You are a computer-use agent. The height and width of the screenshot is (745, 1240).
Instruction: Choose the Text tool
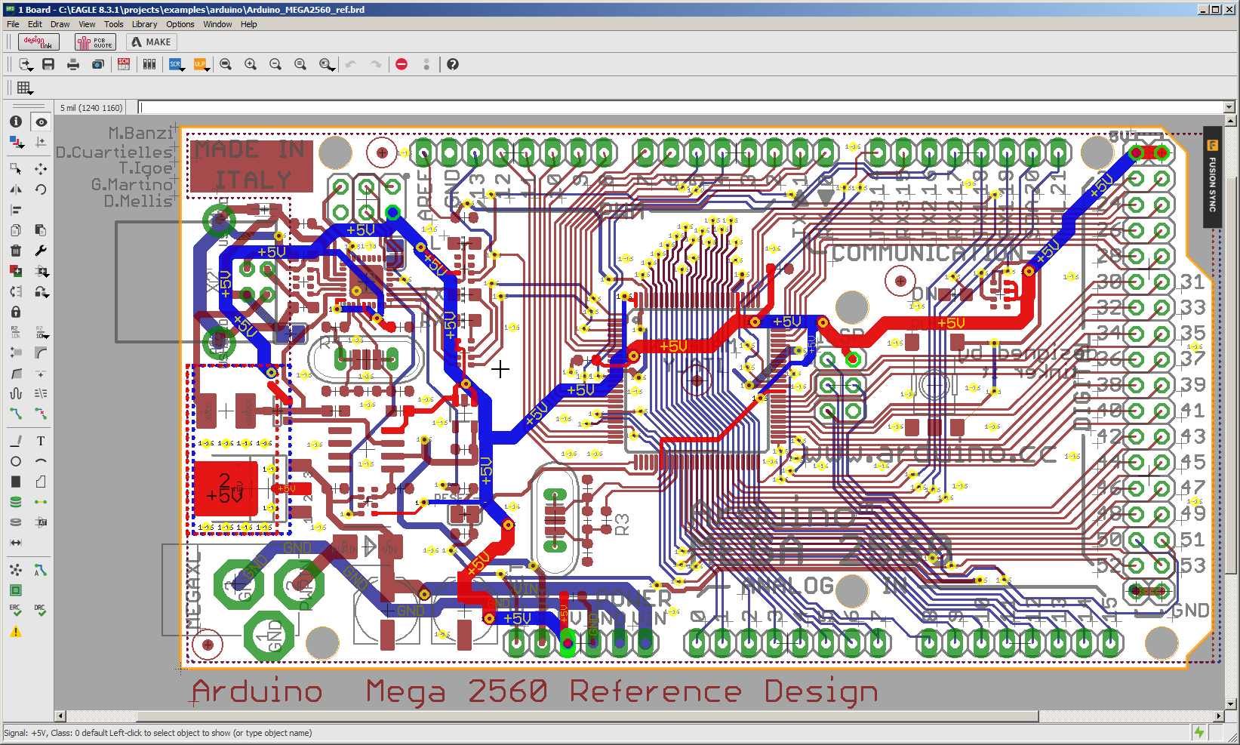point(41,441)
